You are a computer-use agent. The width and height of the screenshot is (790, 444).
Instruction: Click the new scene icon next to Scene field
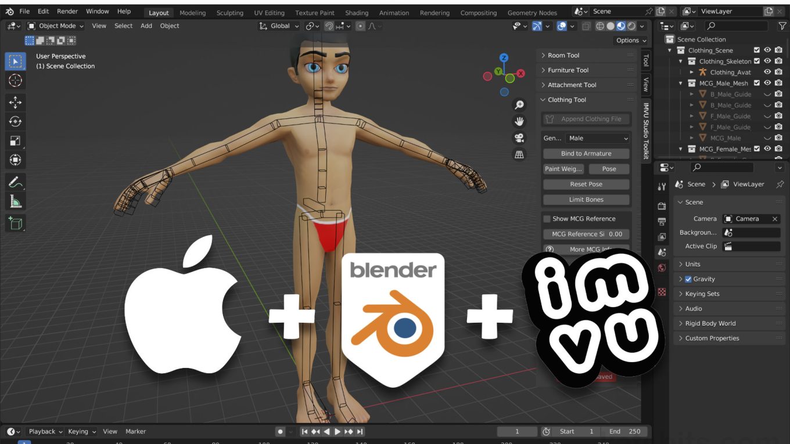tap(660, 12)
